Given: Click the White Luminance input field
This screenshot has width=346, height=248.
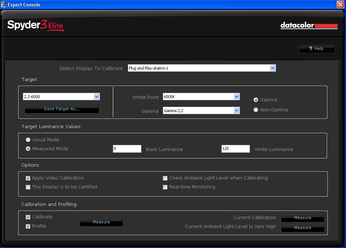Looking at the screenshot, I should pyautogui.click(x=236, y=148).
